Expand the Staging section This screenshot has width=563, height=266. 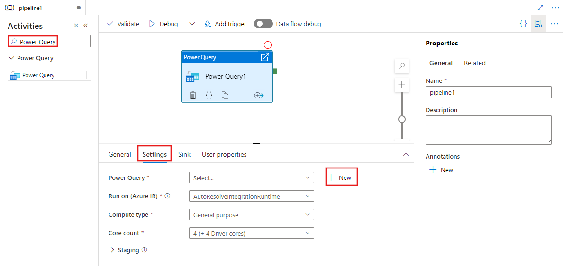tap(112, 250)
